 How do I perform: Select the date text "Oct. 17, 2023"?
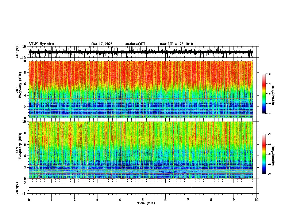point(102,44)
